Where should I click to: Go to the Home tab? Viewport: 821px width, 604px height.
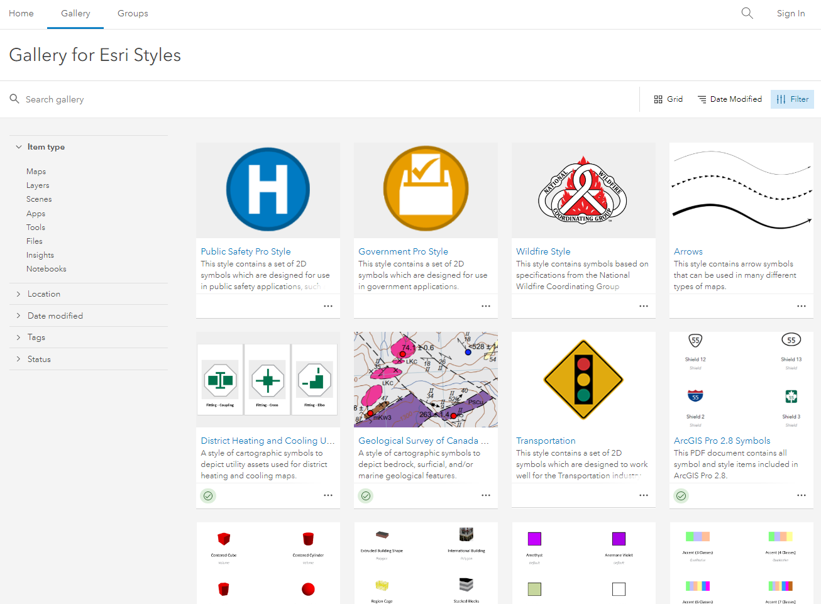(x=21, y=13)
